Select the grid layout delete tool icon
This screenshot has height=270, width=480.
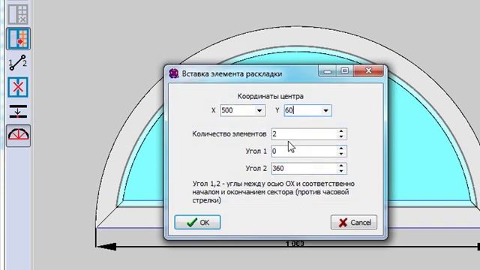pyautogui.click(x=18, y=13)
